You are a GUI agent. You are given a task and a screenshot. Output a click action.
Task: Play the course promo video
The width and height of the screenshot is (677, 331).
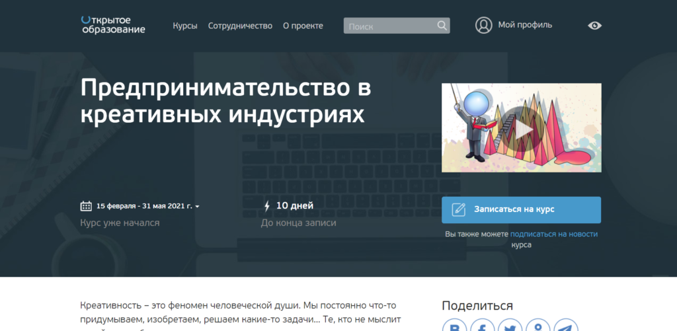[x=521, y=128]
